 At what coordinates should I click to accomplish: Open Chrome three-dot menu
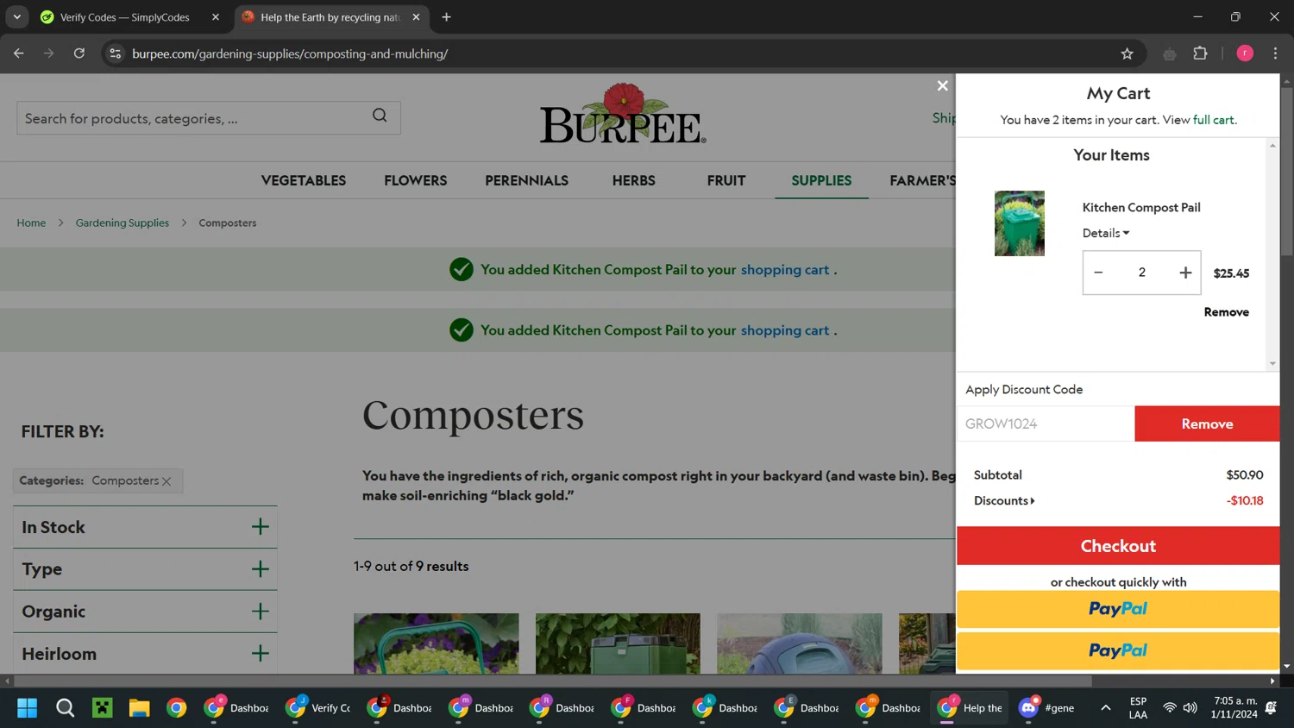[x=1275, y=53]
